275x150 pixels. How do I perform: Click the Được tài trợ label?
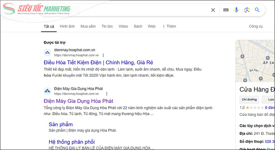point(55,42)
